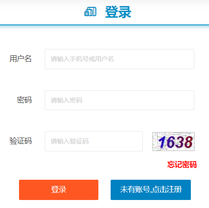This screenshot has width=209, height=208.
Task: Click the 用户名 field label
Action: pyautogui.click(x=21, y=59)
